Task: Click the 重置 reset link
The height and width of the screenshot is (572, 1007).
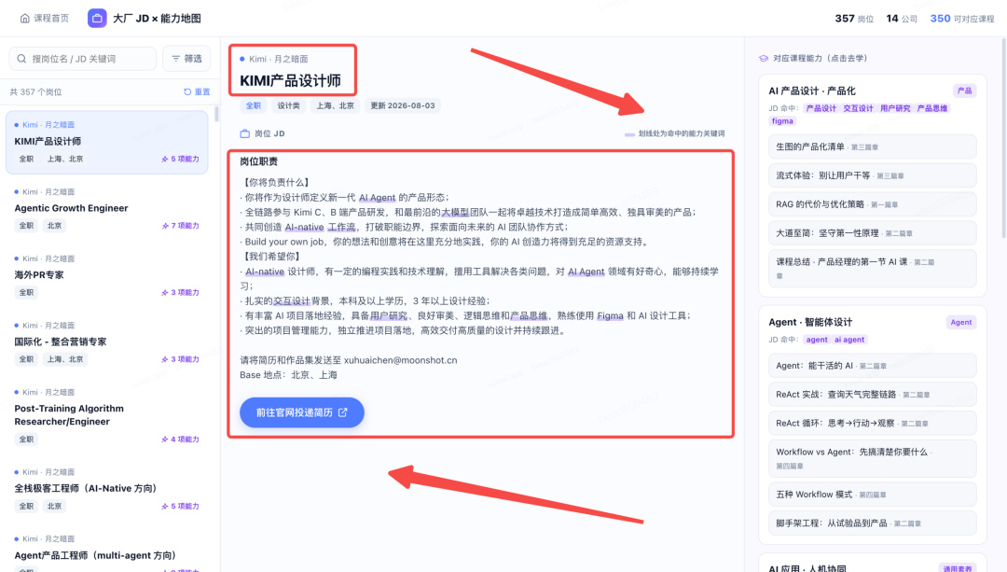Action: coord(197,91)
